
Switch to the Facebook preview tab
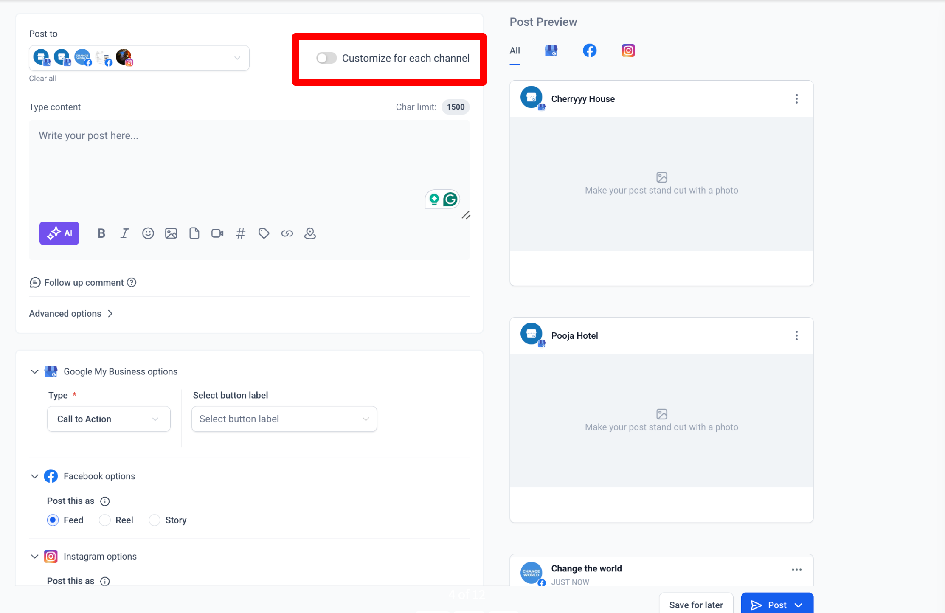coord(589,50)
